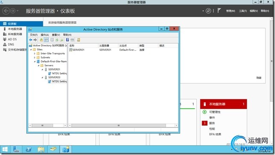Expand the Subnets node
This screenshot has width=275, height=155.
(35, 57)
